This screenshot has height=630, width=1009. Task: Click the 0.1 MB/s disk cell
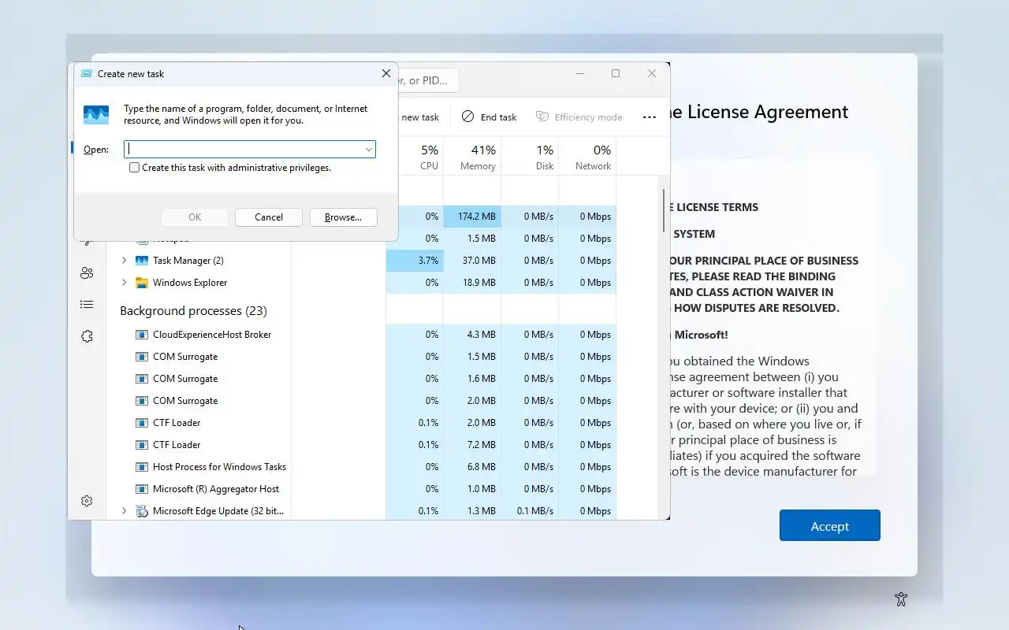tap(530, 511)
